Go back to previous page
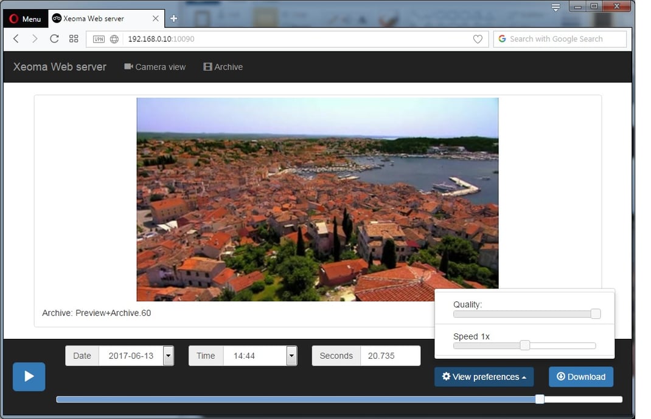651x419 pixels. pyautogui.click(x=16, y=39)
